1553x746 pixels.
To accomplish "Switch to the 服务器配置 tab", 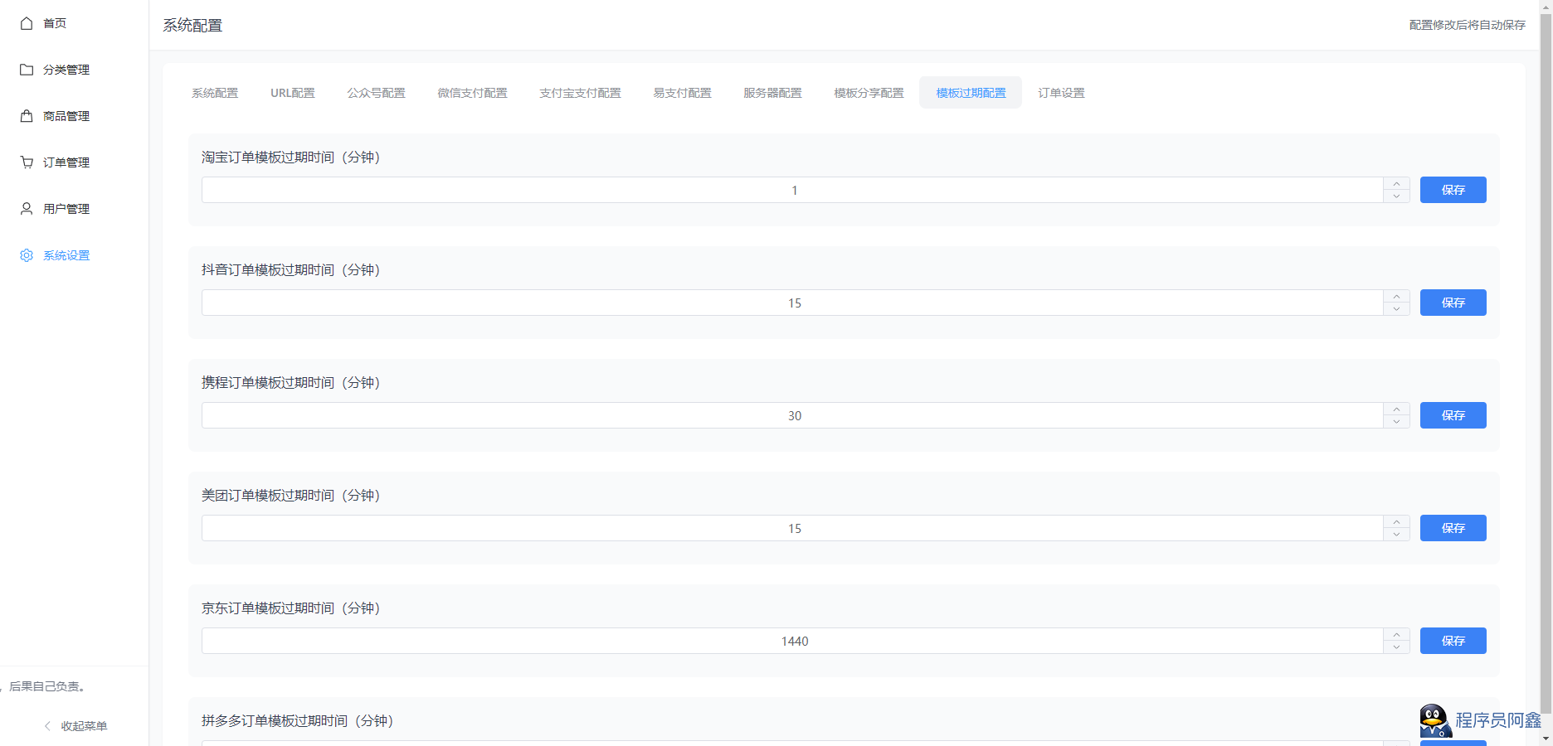I will point(772,93).
